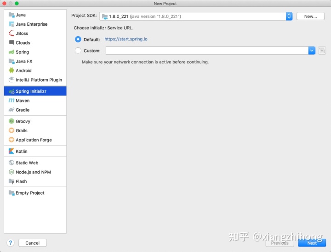The height and width of the screenshot is (252, 331).
Task: Click the Node.js hexagon icon
Action: tap(11, 172)
